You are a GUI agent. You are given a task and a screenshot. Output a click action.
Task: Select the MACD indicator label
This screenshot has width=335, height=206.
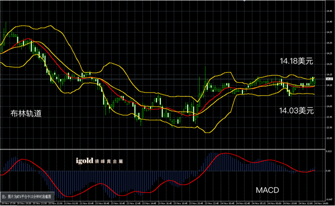pos(267,190)
